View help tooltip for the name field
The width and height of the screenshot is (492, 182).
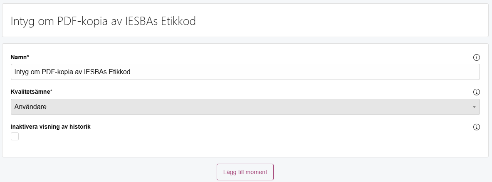(476, 57)
